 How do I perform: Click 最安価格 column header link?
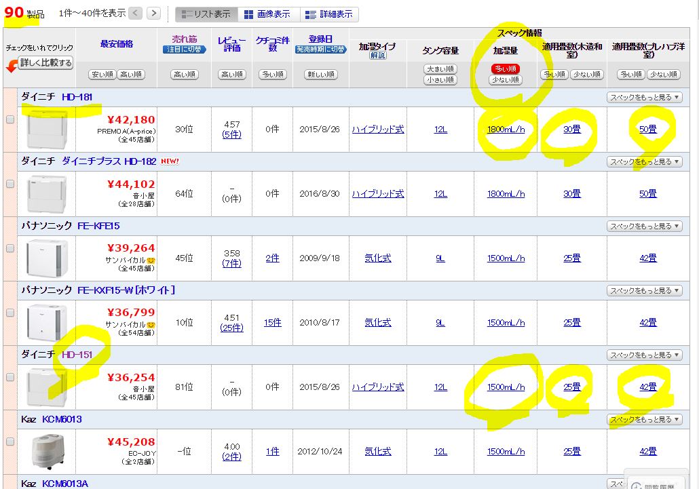(x=116, y=43)
